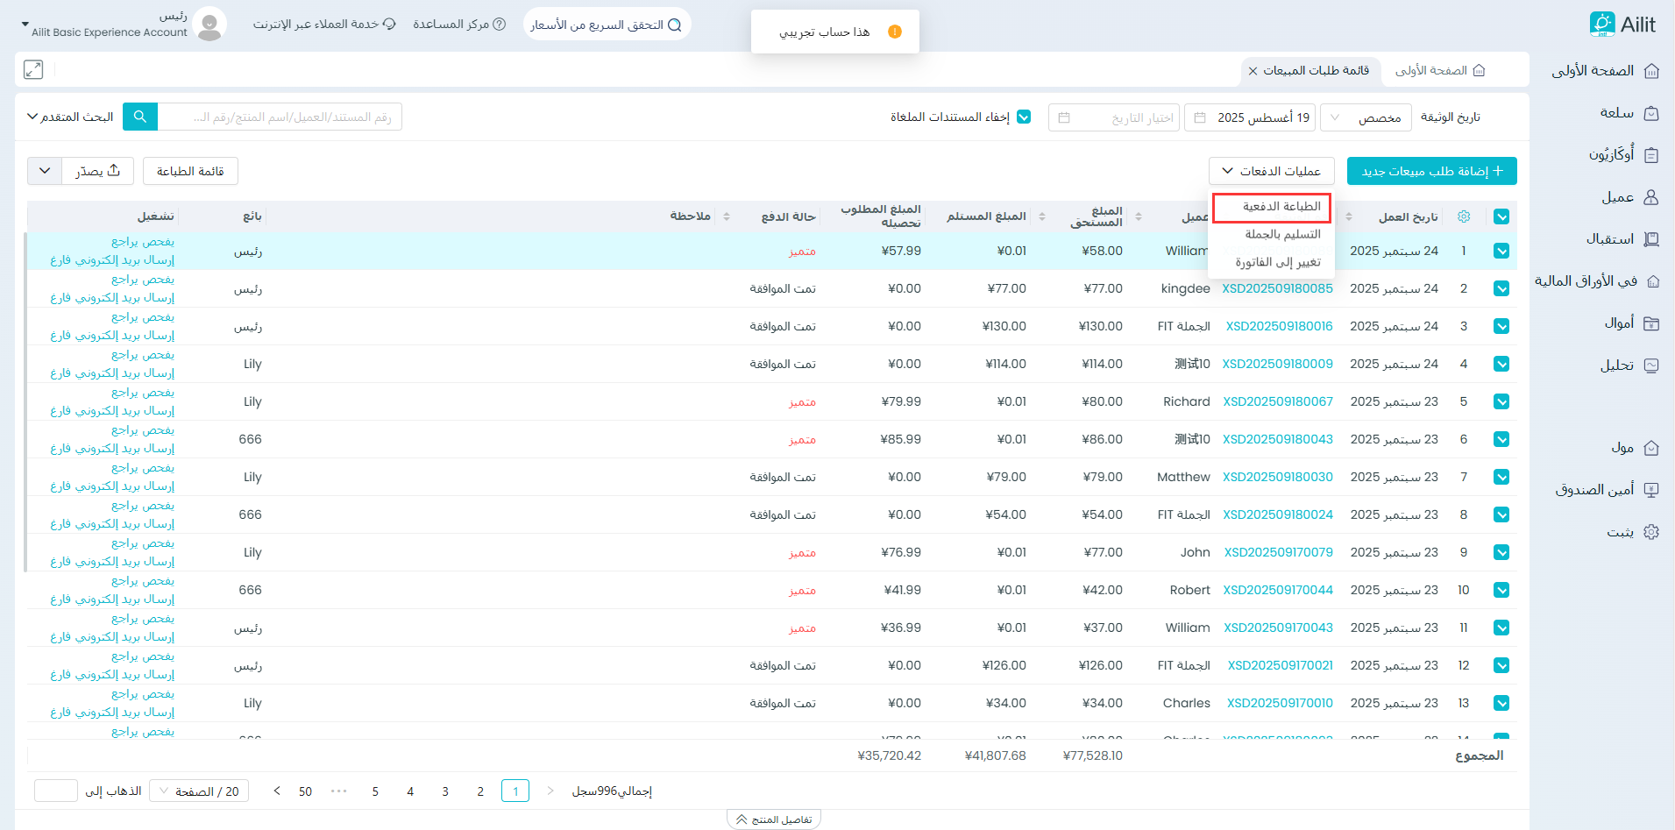This screenshot has width=1675, height=830.
Task: Click the document search input field
Action: pos(279,117)
